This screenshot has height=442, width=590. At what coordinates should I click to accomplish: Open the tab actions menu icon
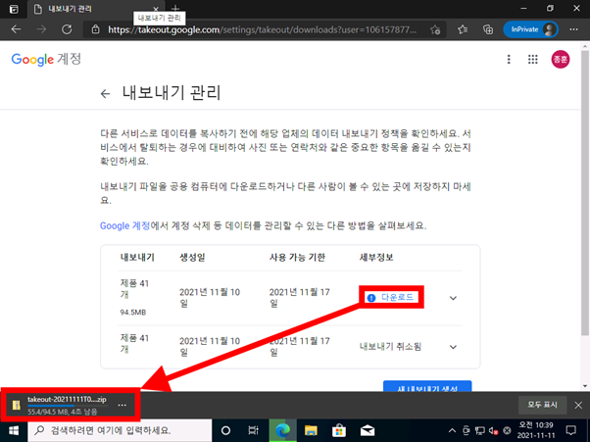[x=14, y=9]
